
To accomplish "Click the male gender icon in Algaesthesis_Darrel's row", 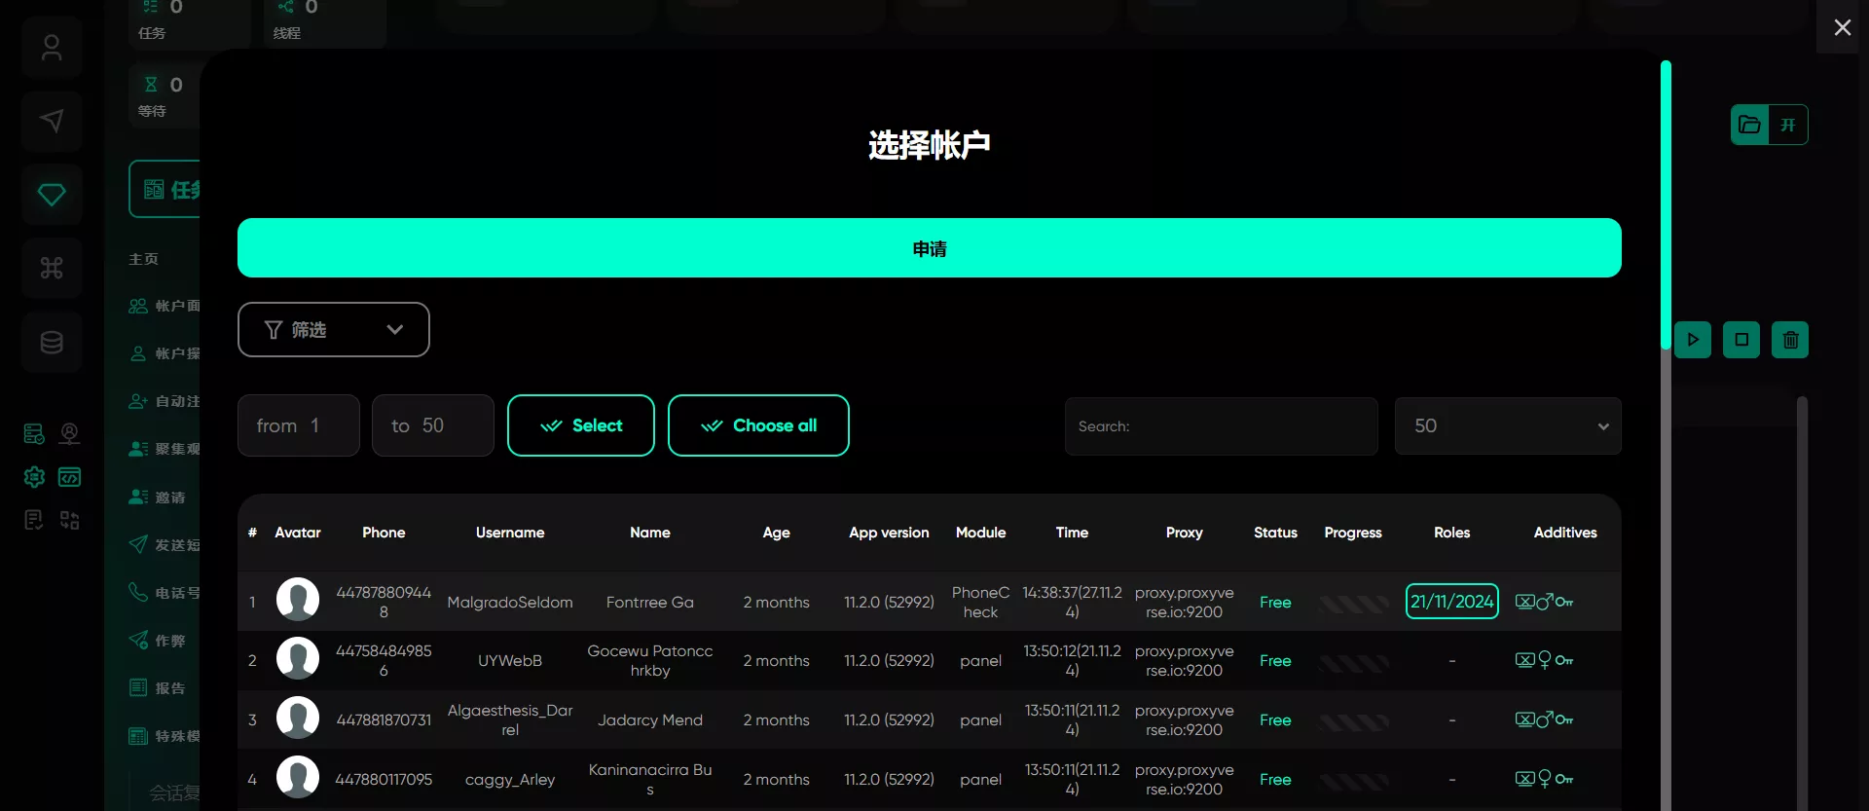I will click(x=1545, y=719).
